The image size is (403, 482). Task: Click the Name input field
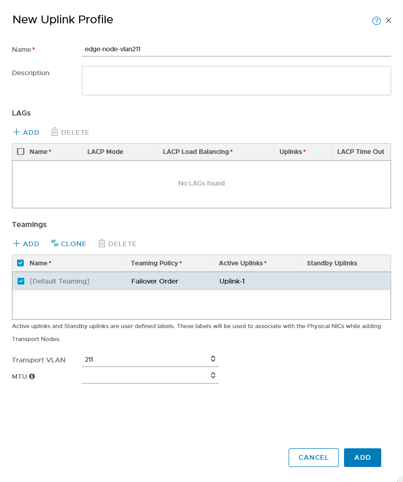(236, 49)
